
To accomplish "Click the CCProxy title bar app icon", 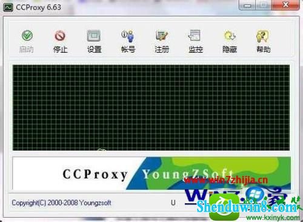I will 8,7.
